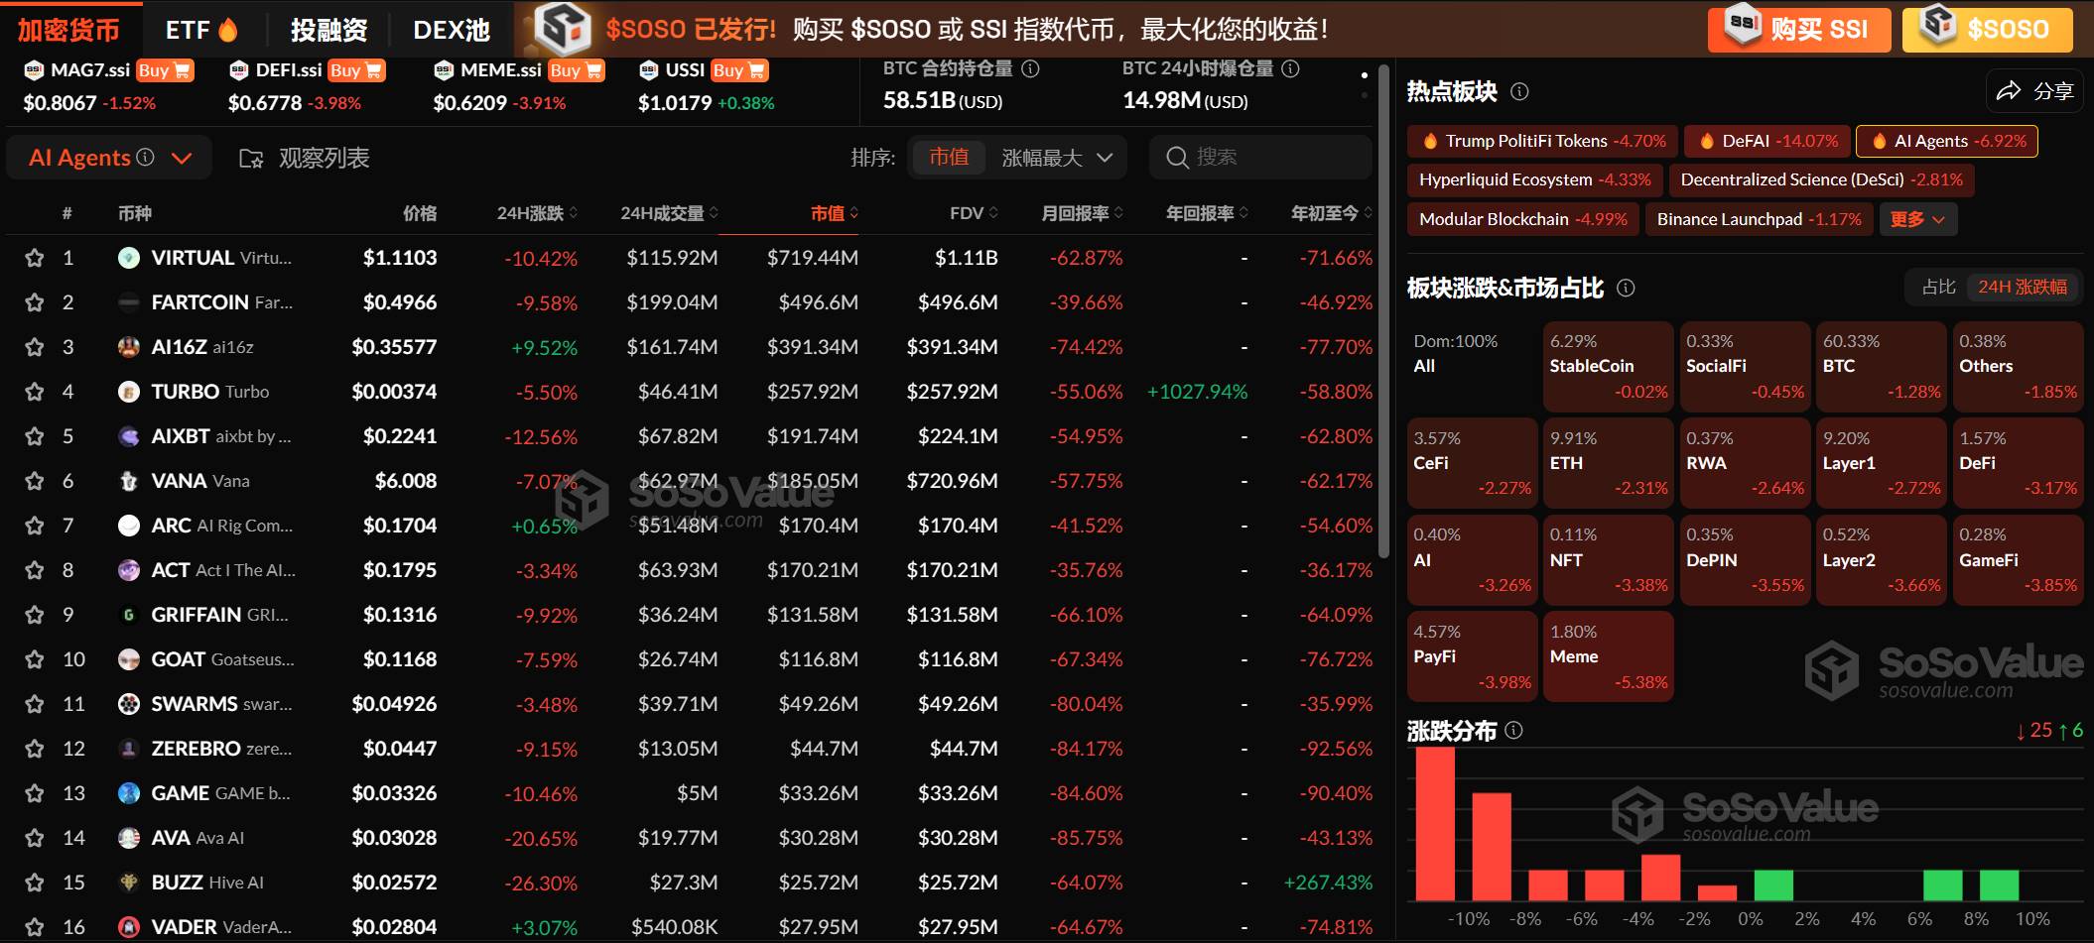Star VIRTUAL to add to watchlist
Screen dimensions: 2094x943
35,258
